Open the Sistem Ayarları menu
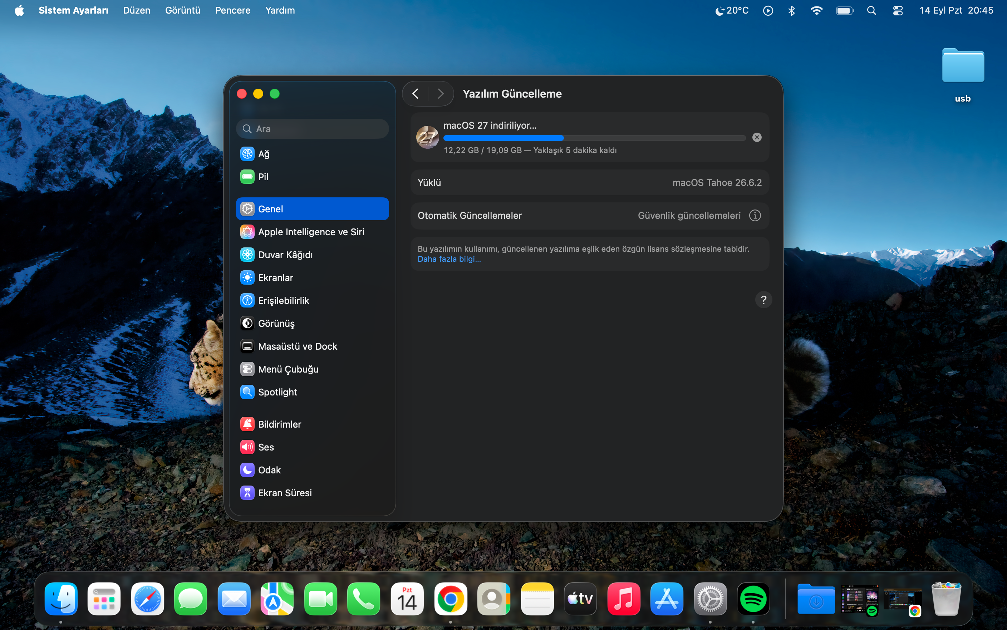 pyautogui.click(x=73, y=10)
